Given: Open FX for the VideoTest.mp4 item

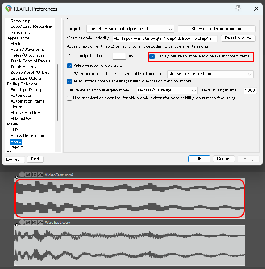Looking at the screenshot, I should 34,175.
